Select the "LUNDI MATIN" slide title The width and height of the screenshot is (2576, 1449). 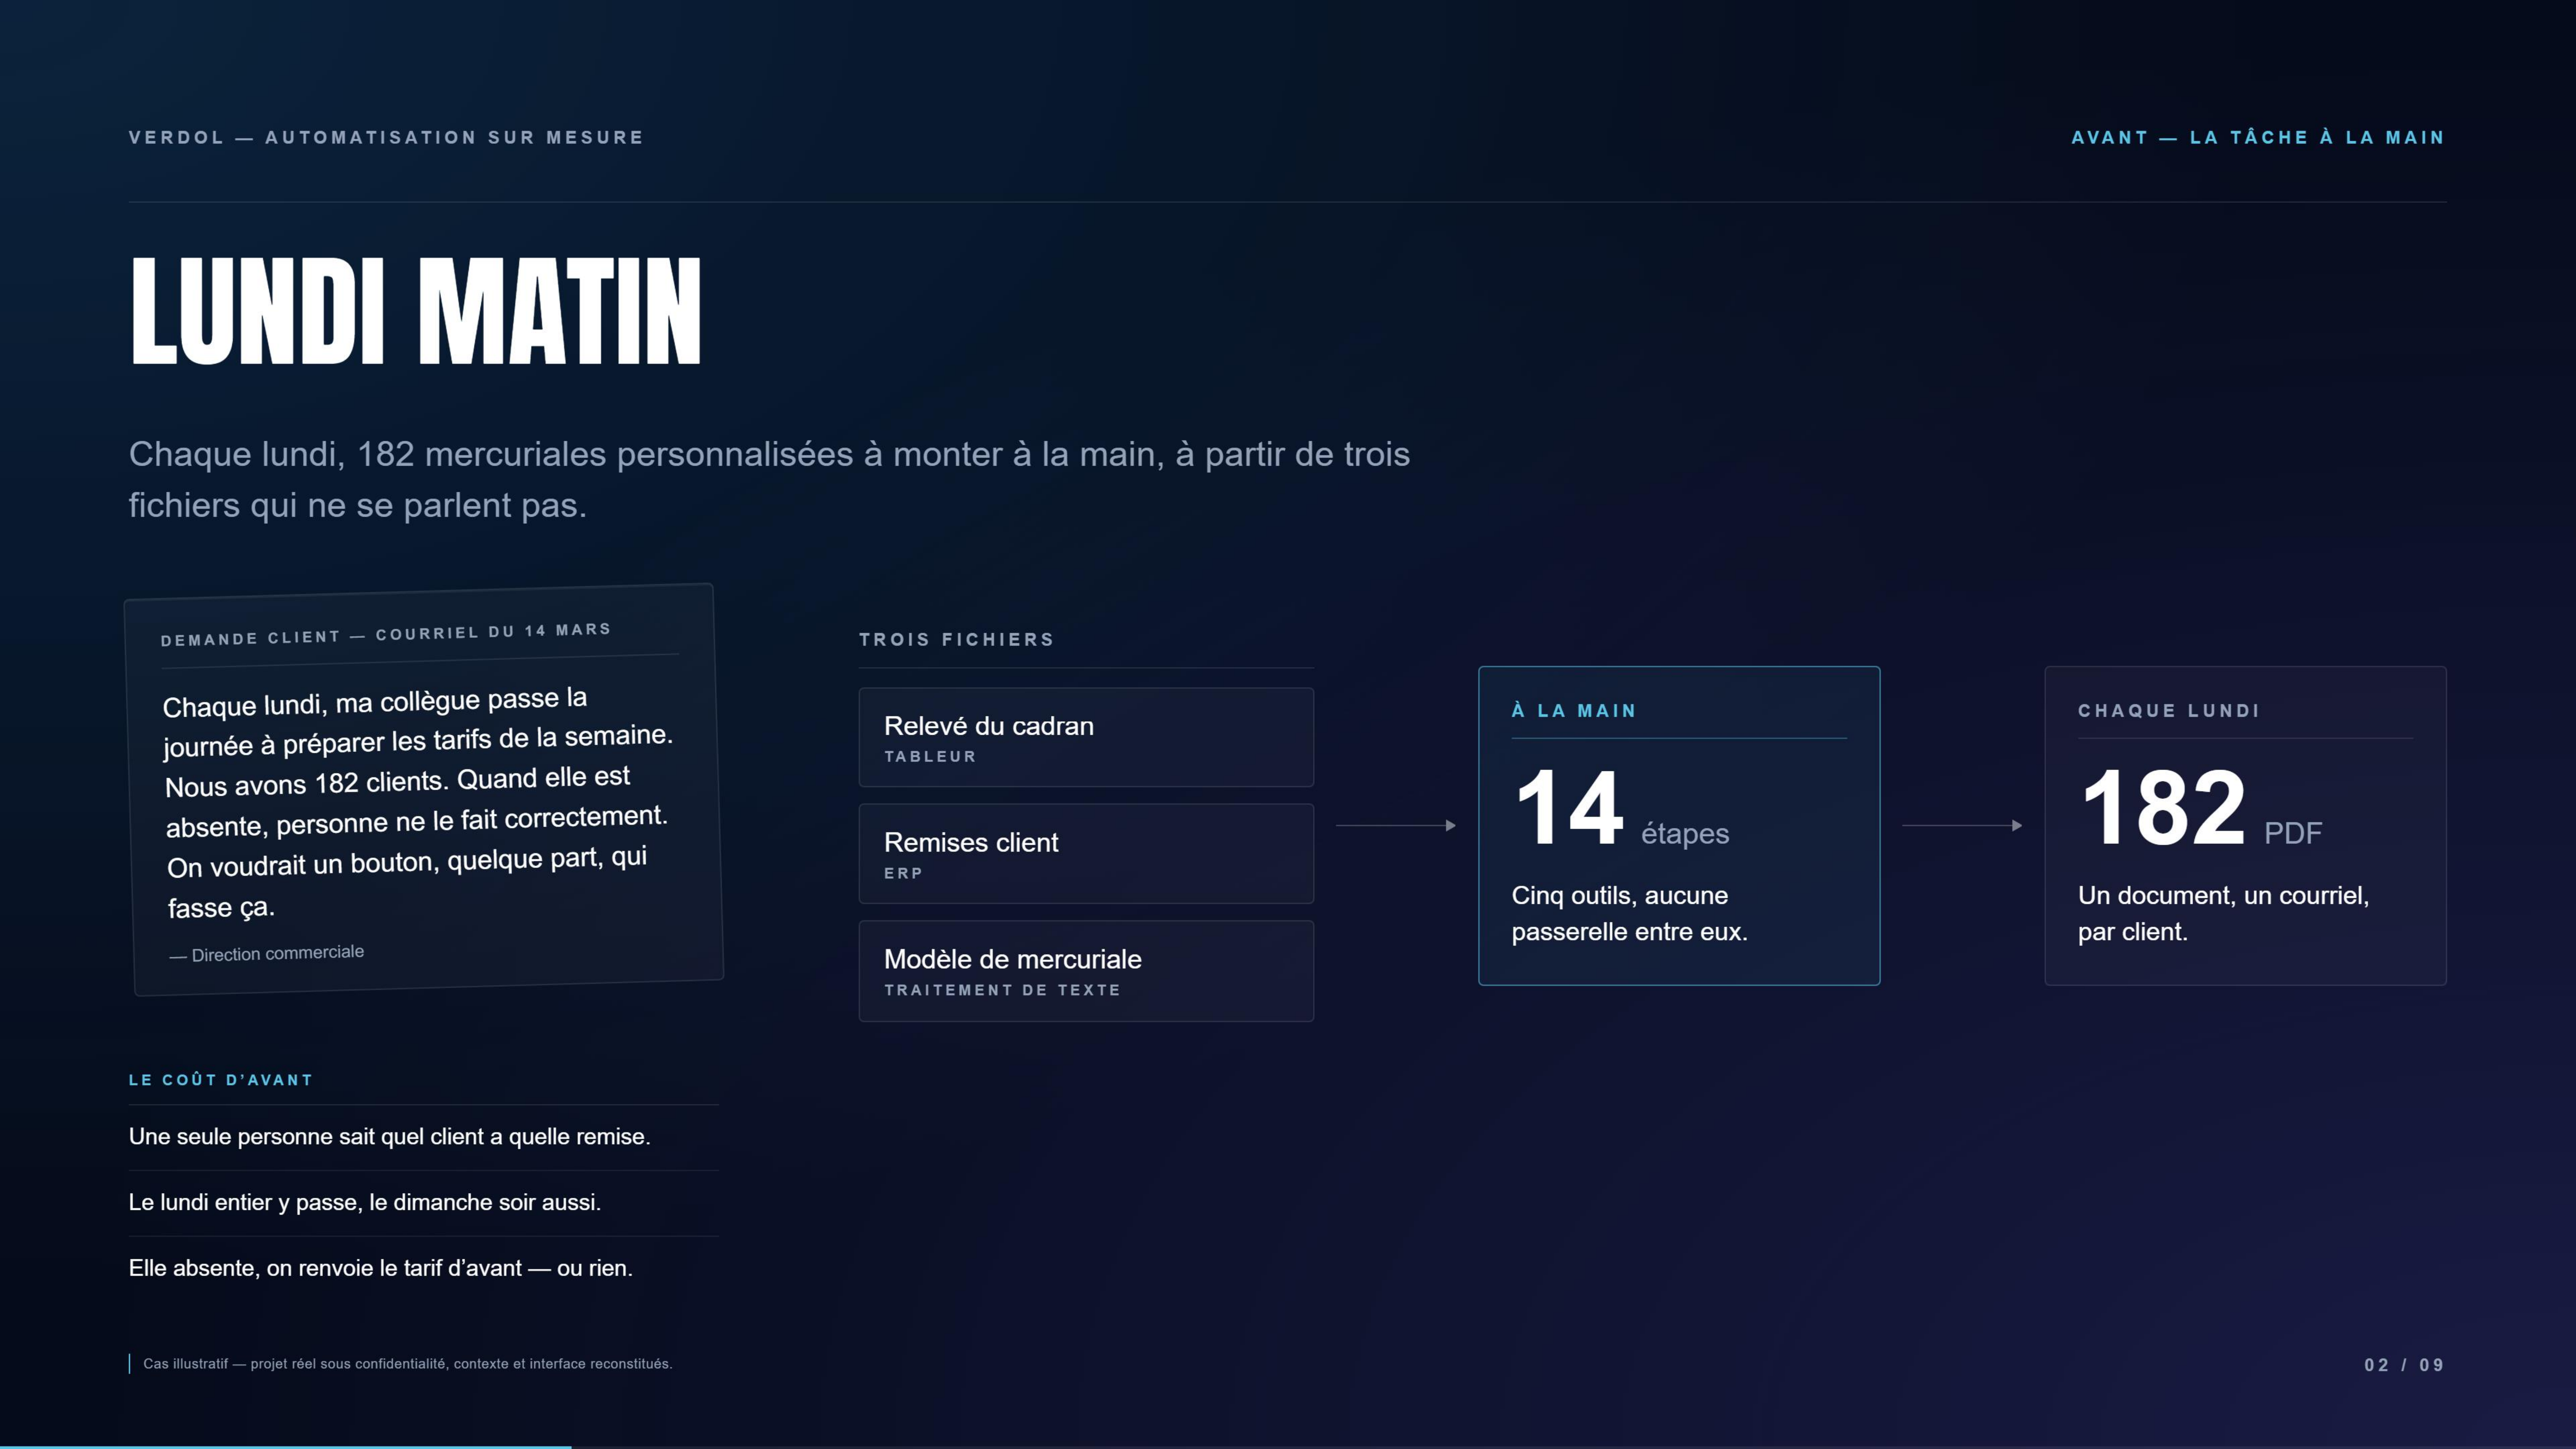[x=416, y=311]
